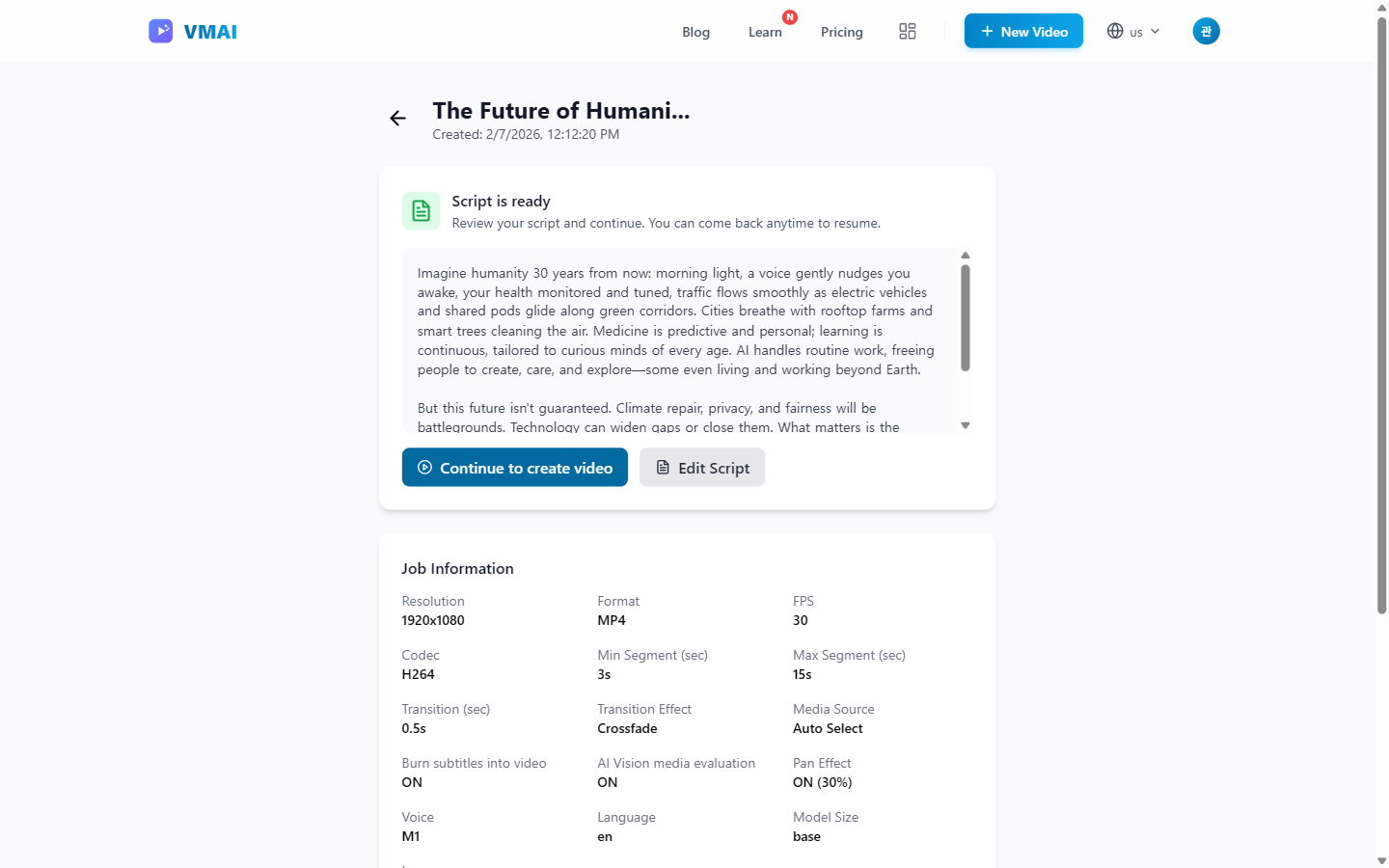1389x868 pixels.
Task: Go to the Blog page
Action: pos(695,32)
